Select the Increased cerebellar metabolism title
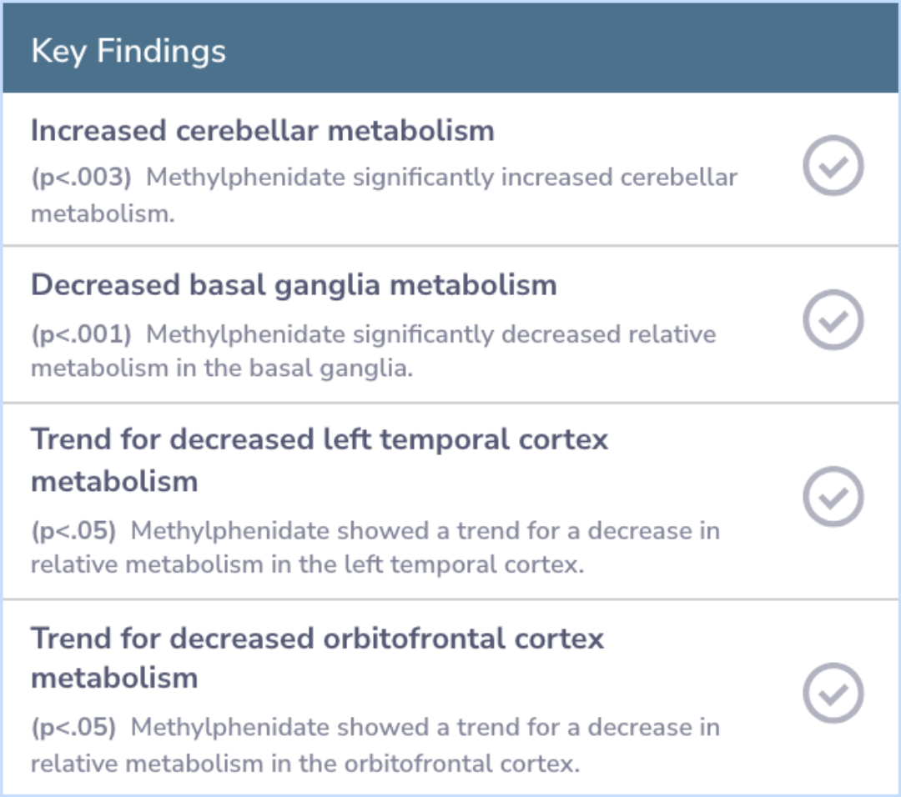The image size is (901, 797). pyautogui.click(x=263, y=130)
